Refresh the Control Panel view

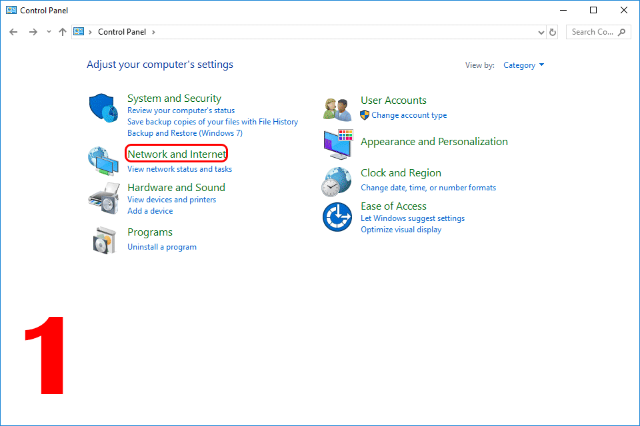click(553, 32)
